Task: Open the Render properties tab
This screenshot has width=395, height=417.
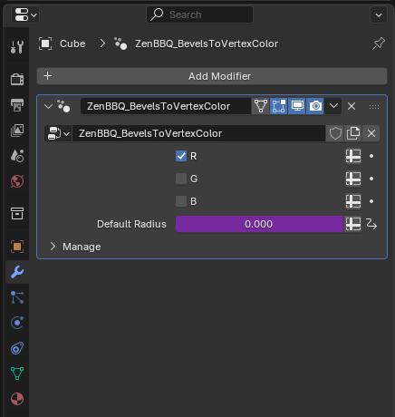Action: click(17, 80)
